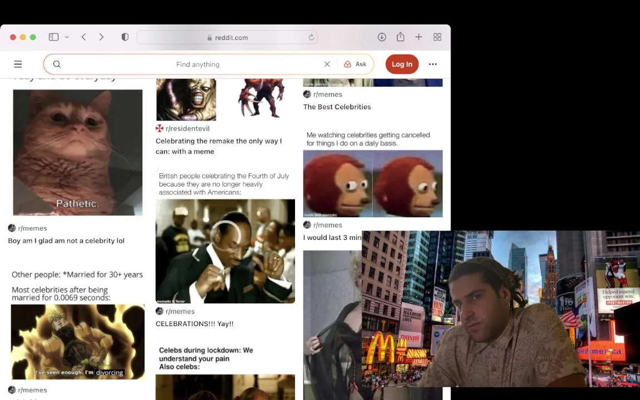Click 'Other people: *Married for 30+ years' text
640x400 pixels.
point(77,274)
